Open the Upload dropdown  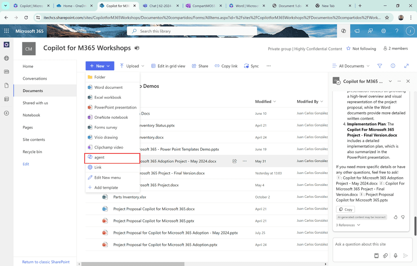point(132,66)
